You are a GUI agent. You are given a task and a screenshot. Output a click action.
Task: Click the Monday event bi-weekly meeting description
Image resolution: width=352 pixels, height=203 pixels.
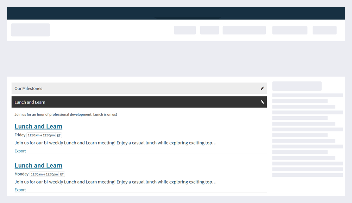point(115,182)
